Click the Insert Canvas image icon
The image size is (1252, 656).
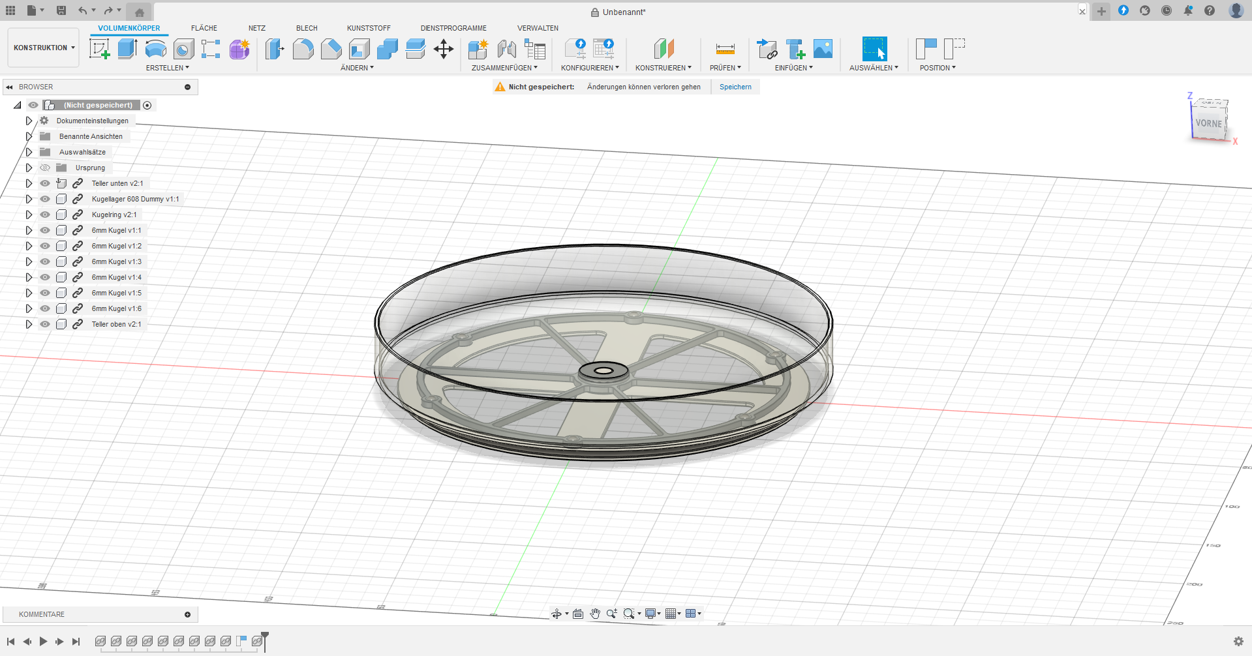coord(823,49)
